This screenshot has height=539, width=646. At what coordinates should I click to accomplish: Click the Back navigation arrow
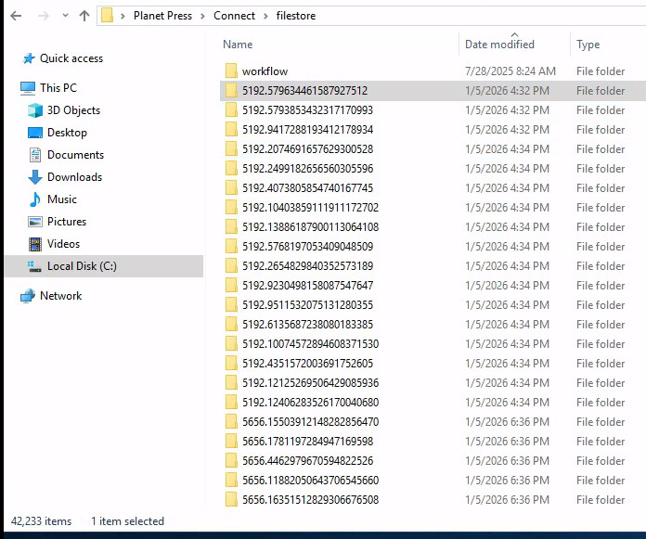(16, 16)
